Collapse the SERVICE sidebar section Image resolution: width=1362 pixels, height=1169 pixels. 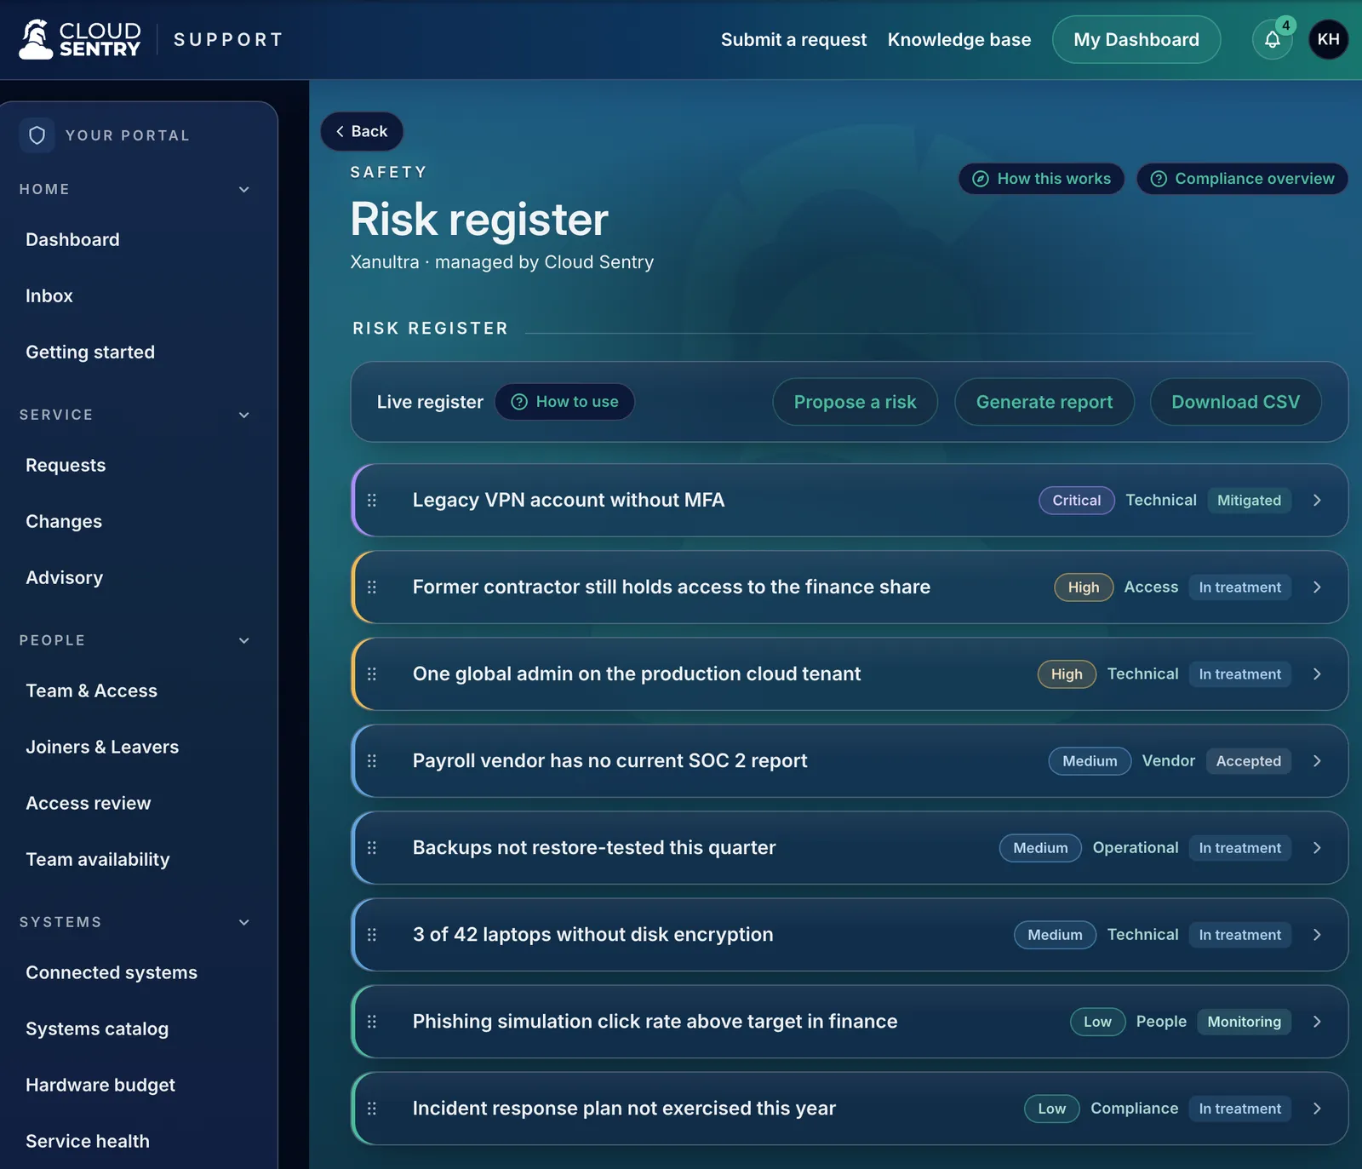point(244,415)
